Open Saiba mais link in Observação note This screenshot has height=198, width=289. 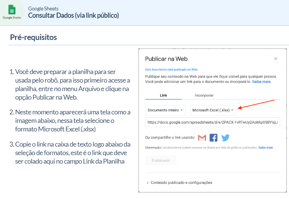(x=265, y=148)
